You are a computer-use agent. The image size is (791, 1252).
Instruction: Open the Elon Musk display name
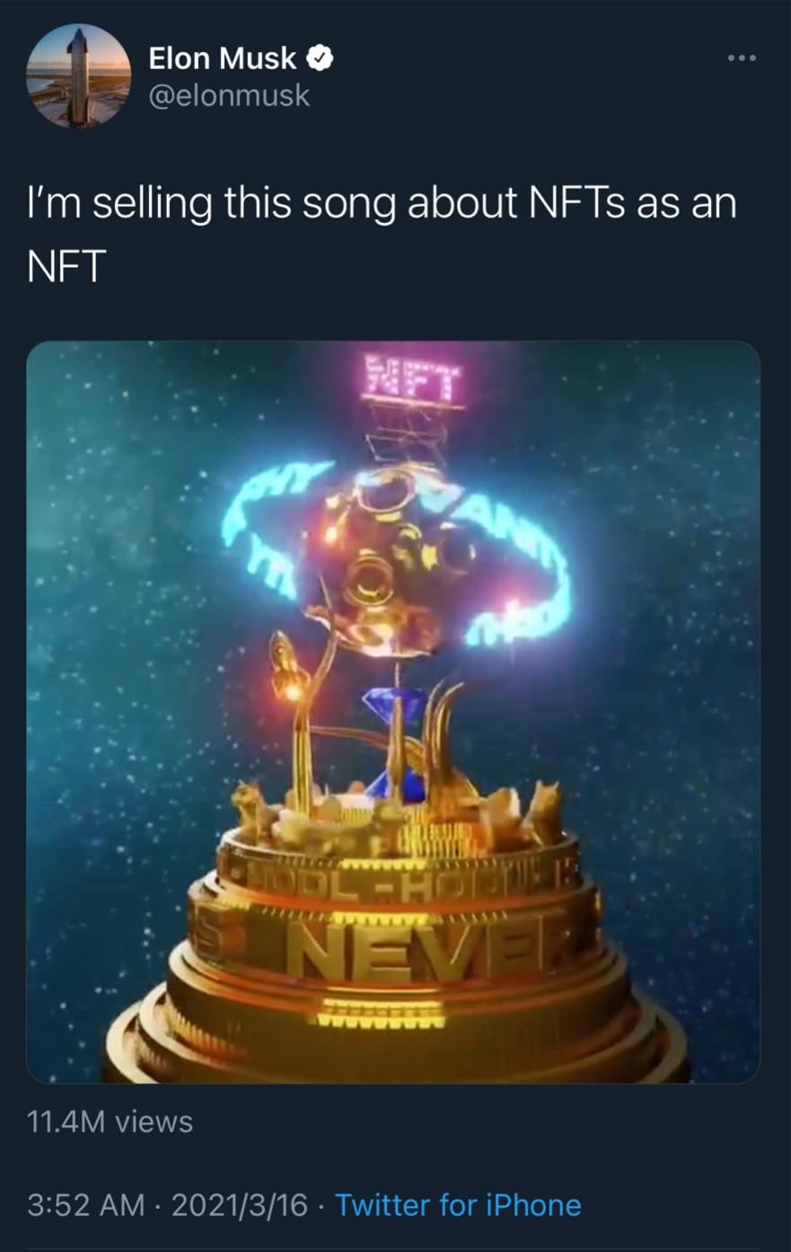pos(223,58)
